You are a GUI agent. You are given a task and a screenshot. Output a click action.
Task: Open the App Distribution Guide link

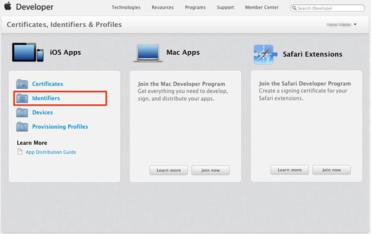tap(51, 152)
